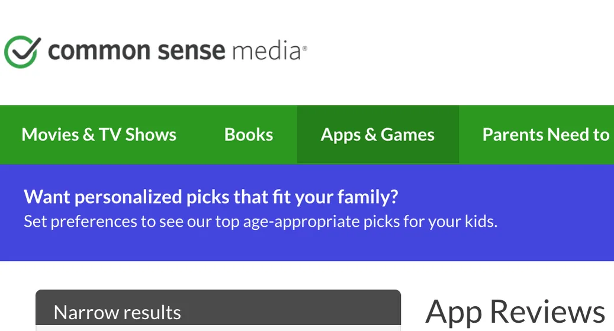
Task: Open the Movies & TV Shows menu
Action: click(x=99, y=134)
